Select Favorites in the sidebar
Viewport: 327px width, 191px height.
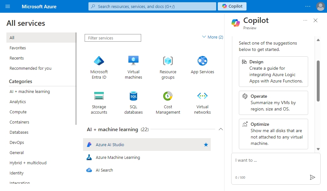tap(18, 48)
